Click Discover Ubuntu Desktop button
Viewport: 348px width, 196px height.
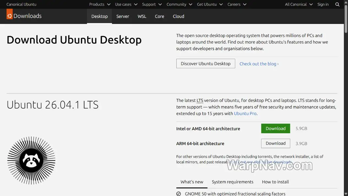click(x=206, y=64)
